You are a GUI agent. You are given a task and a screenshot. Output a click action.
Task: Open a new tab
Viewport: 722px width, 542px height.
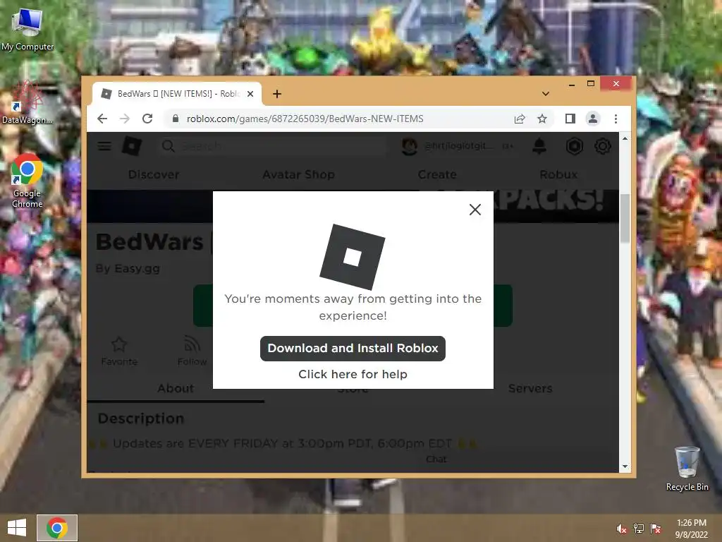pos(276,94)
